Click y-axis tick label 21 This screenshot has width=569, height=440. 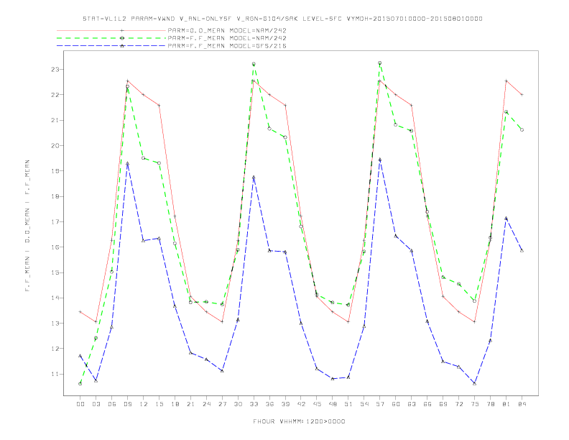pyautogui.click(x=55, y=120)
